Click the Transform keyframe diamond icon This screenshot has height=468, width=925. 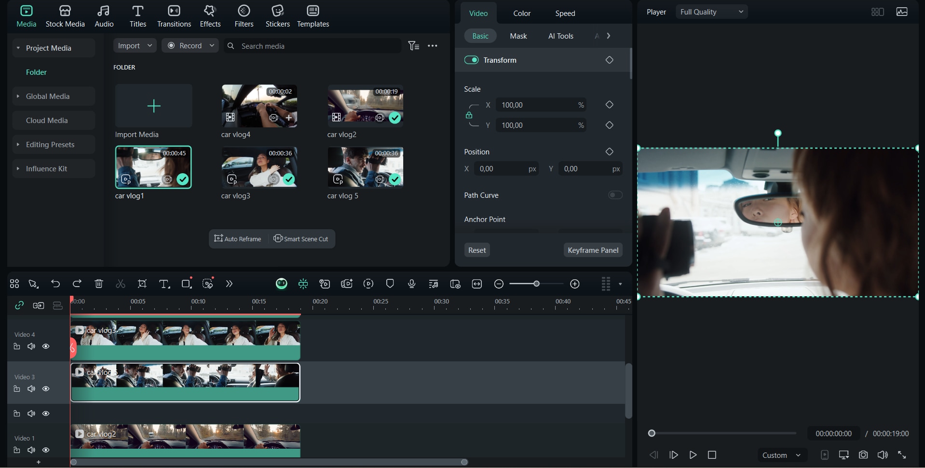pos(610,60)
